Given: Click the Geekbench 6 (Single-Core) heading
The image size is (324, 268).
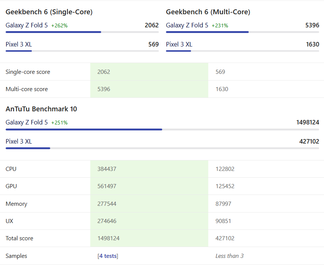Looking at the screenshot, I should click(x=49, y=12).
